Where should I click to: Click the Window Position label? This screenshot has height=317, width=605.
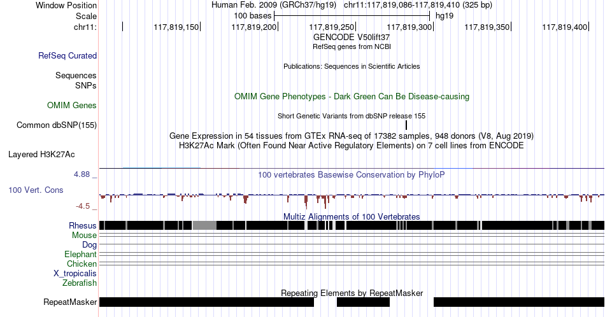pyautogui.click(x=66, y=5)
